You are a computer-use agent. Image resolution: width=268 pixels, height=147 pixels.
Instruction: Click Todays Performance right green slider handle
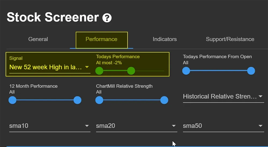(x=131, y=71)
